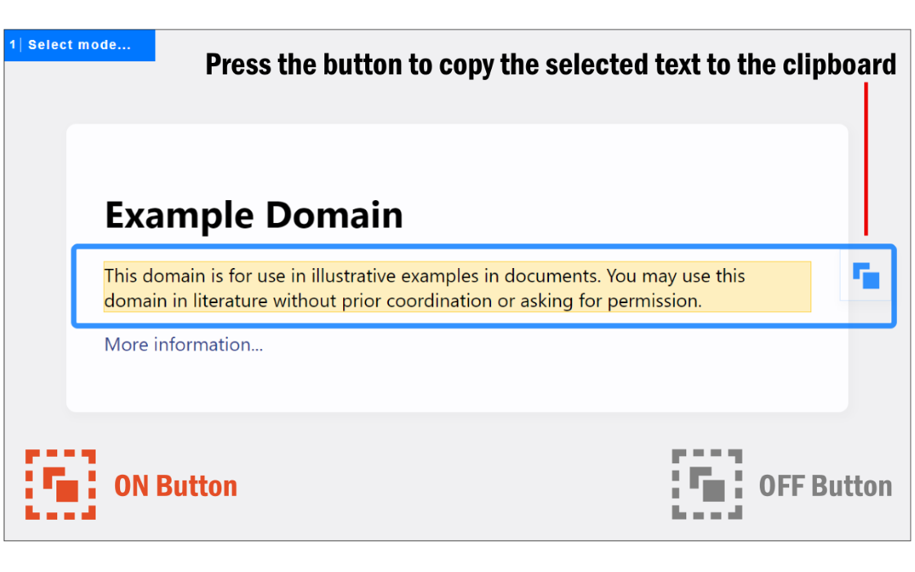
Task: Click 'literature' in the second highlighted line
Action: tap(230, 302)
